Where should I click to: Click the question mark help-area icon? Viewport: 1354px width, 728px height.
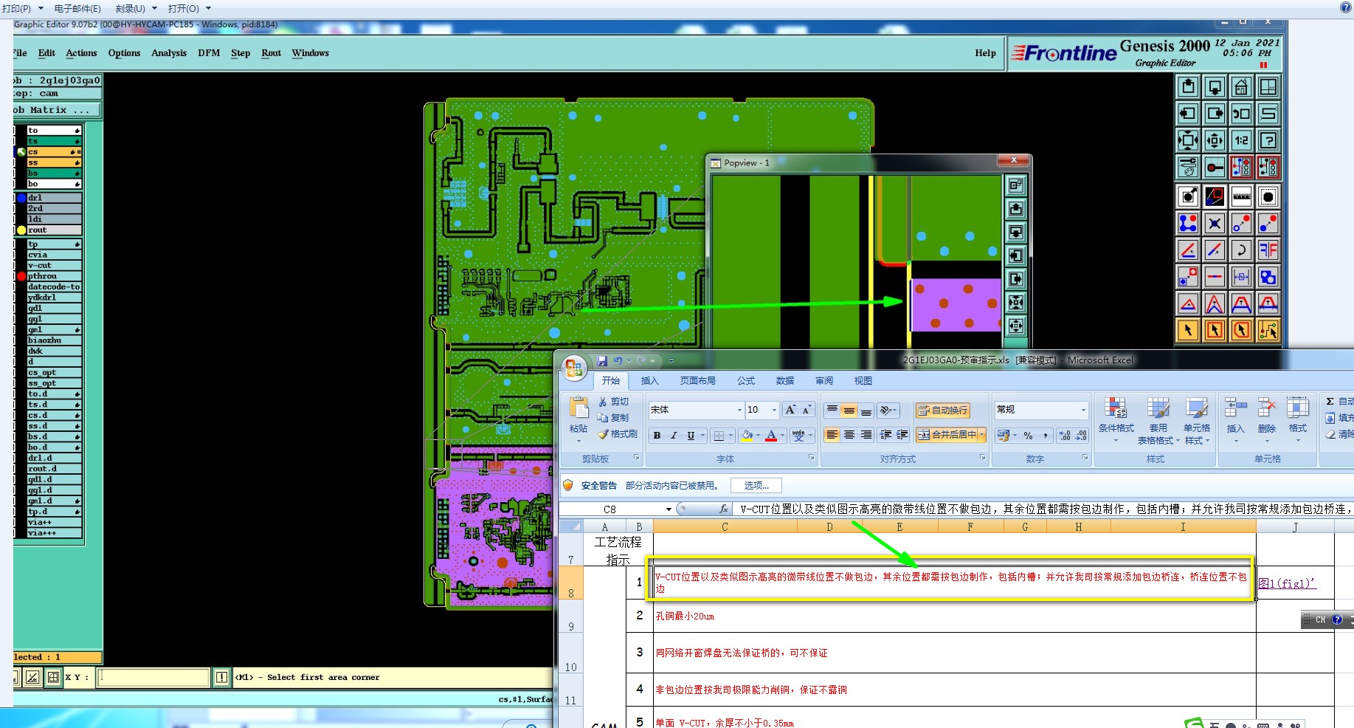pyautogui.click(x=1268, y=140)
